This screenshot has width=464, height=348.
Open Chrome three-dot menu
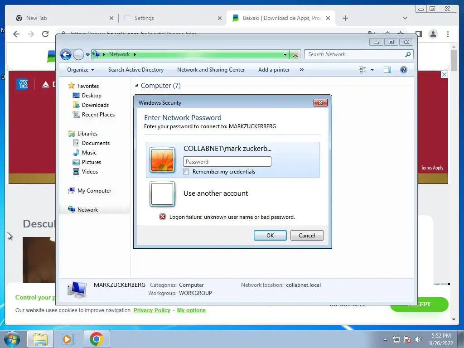(448, 34)
